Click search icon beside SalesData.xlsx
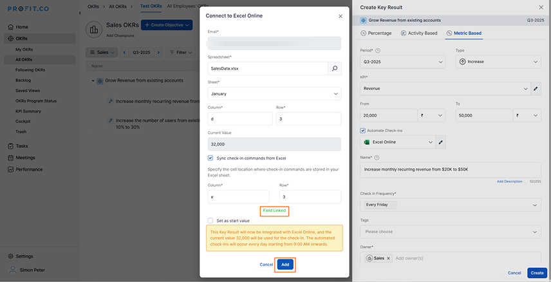551x282 pixels. click(x=335, y=68)
